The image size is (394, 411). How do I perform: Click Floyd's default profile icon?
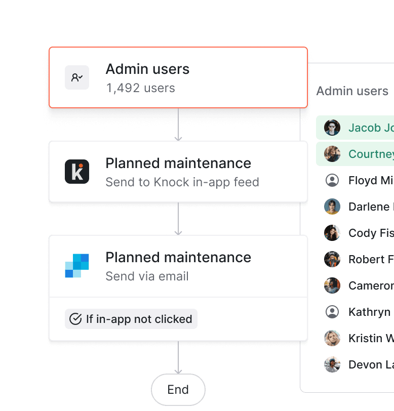(x=332, y=180)
